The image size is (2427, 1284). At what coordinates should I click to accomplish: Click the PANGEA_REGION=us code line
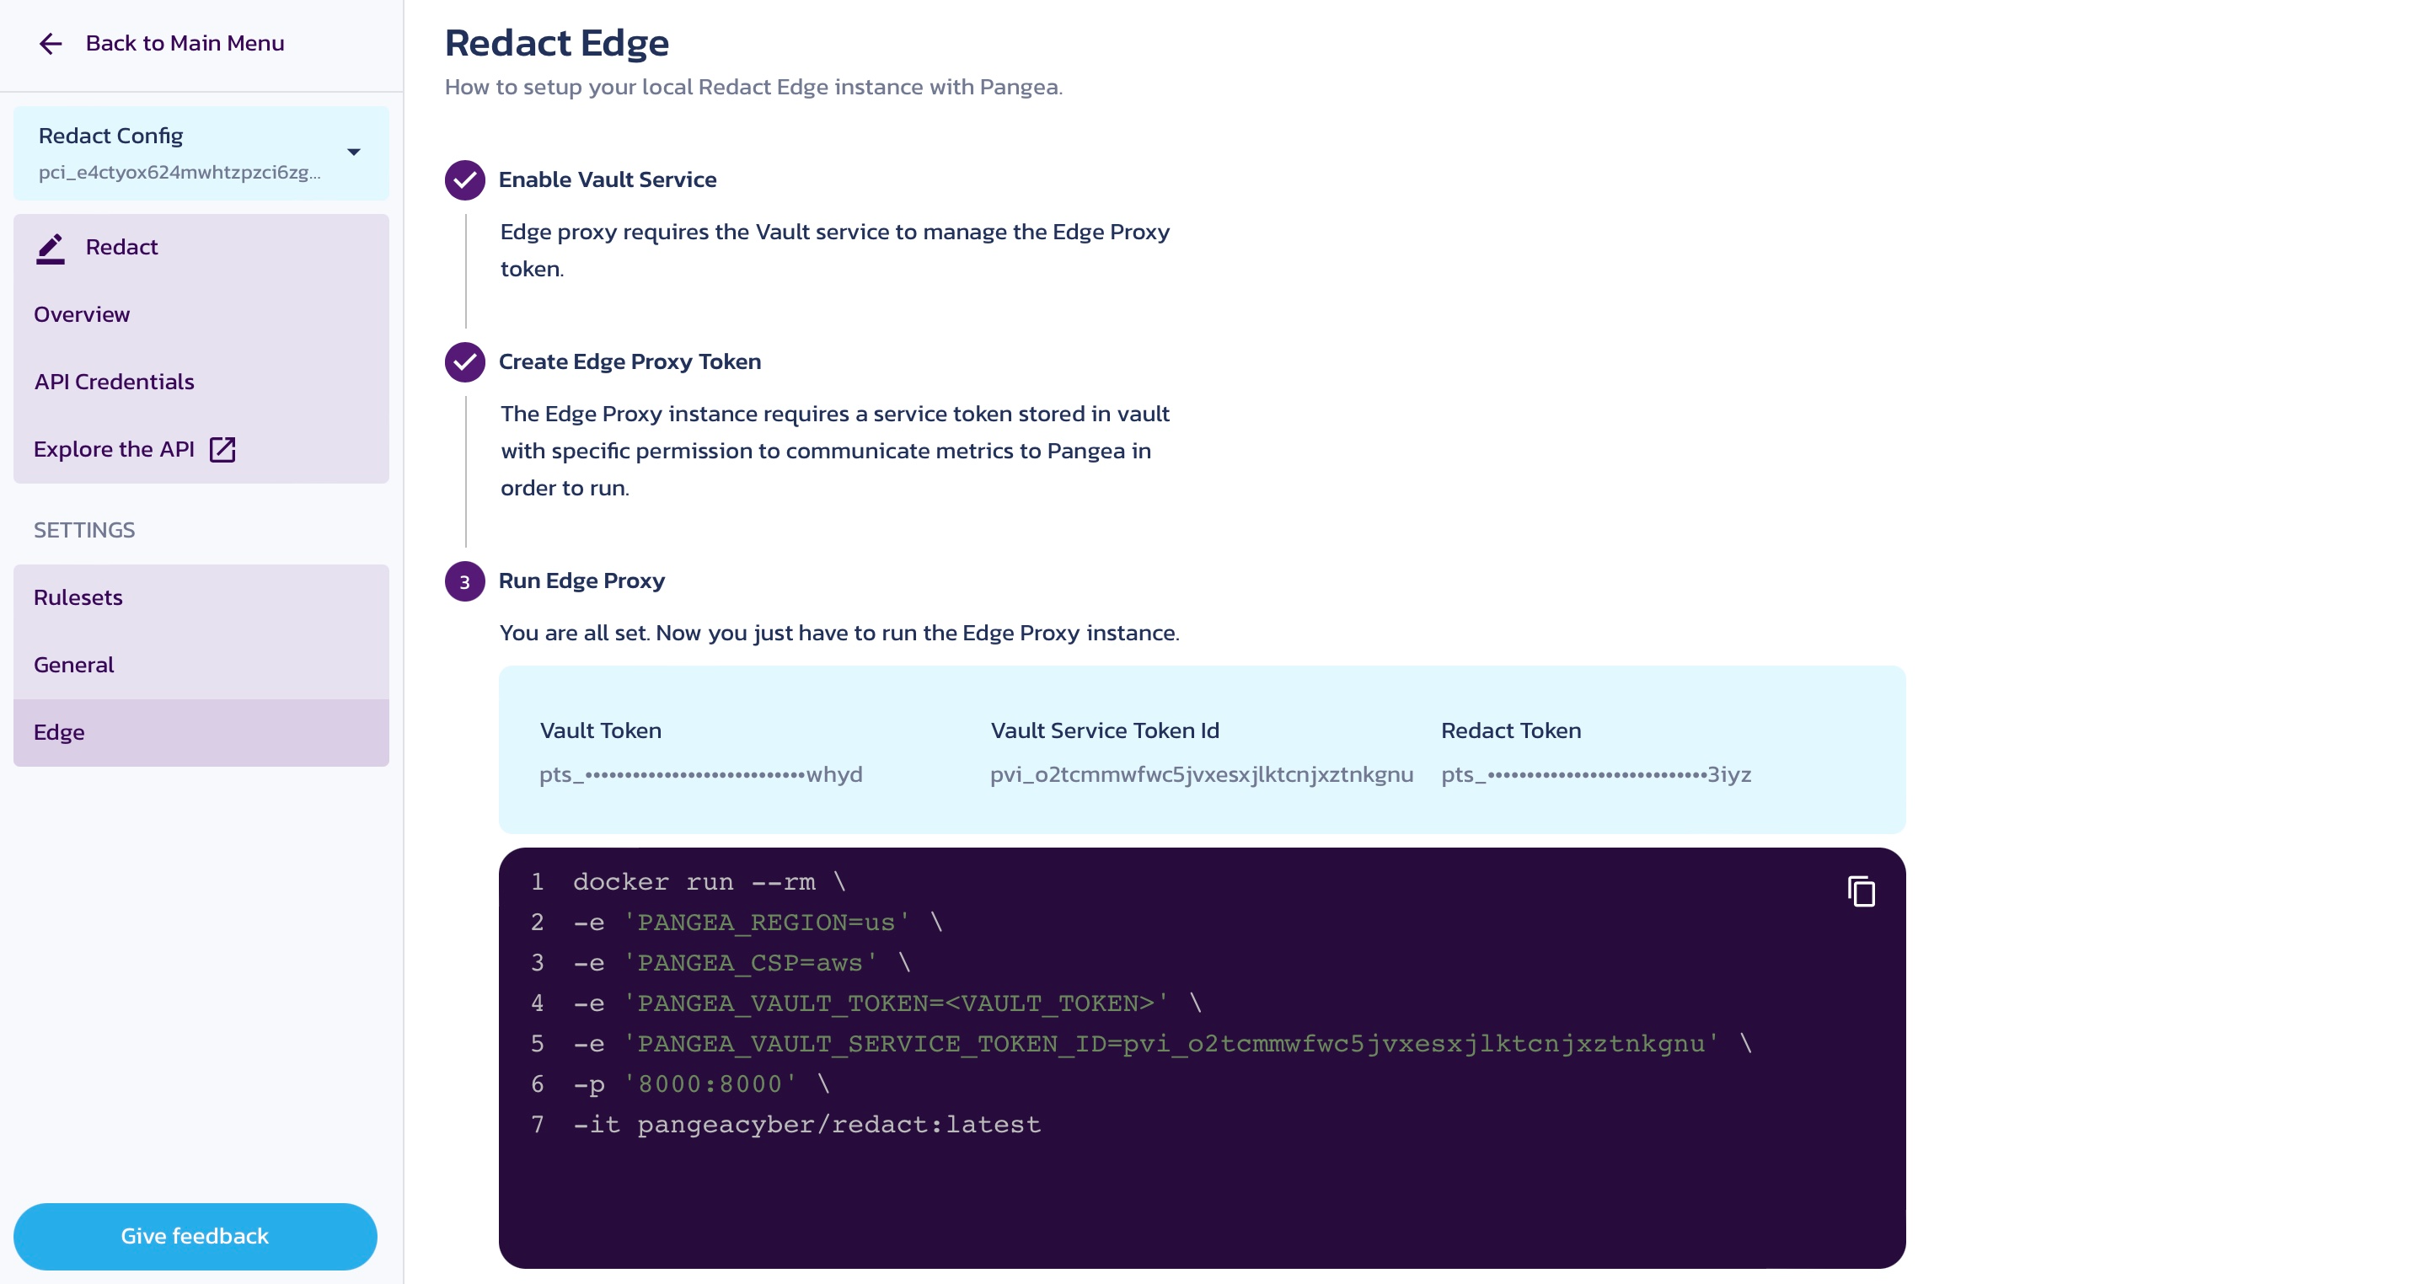coord(758,923)
